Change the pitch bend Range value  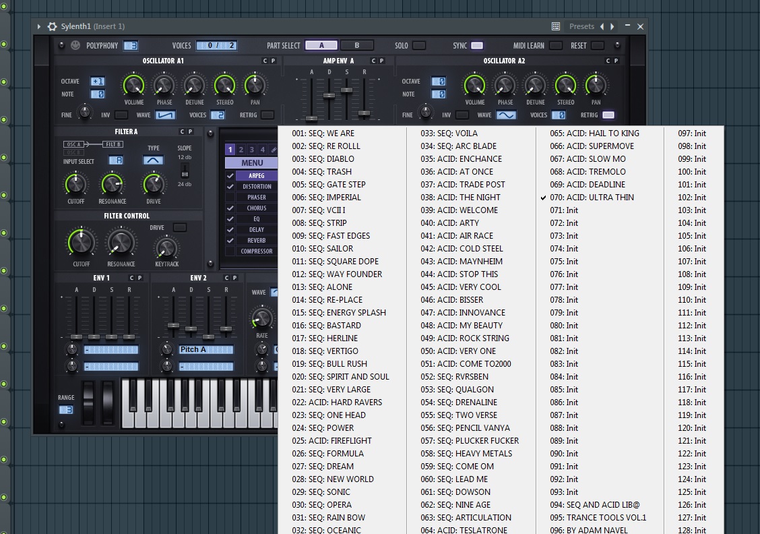[65, 410]
